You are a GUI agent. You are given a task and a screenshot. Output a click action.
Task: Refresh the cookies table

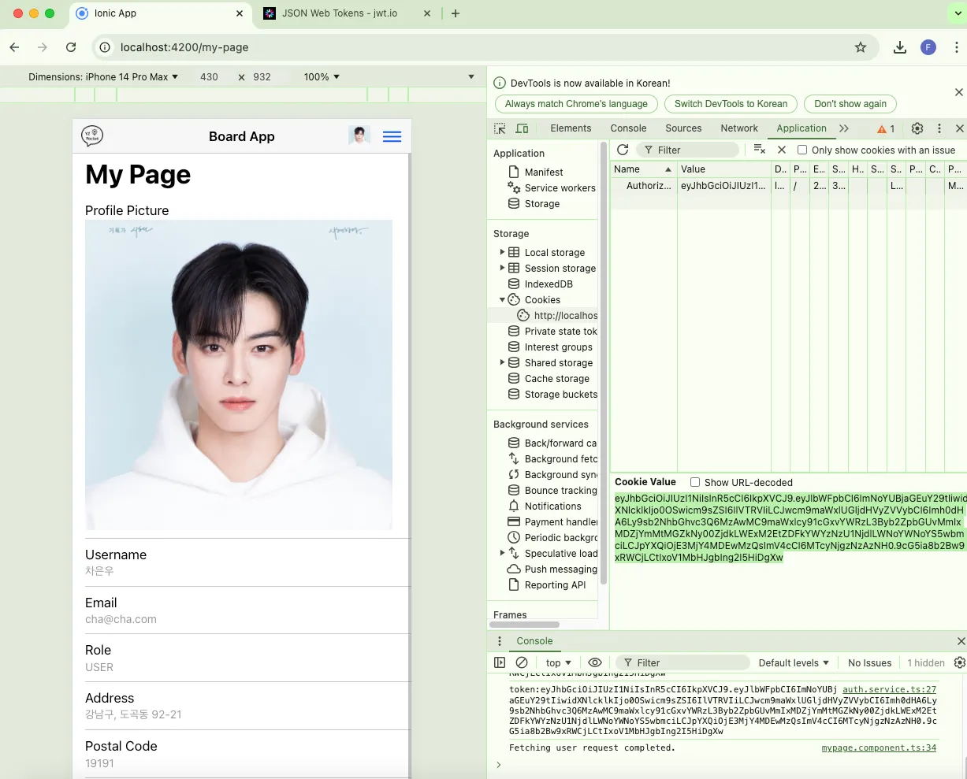623,150
